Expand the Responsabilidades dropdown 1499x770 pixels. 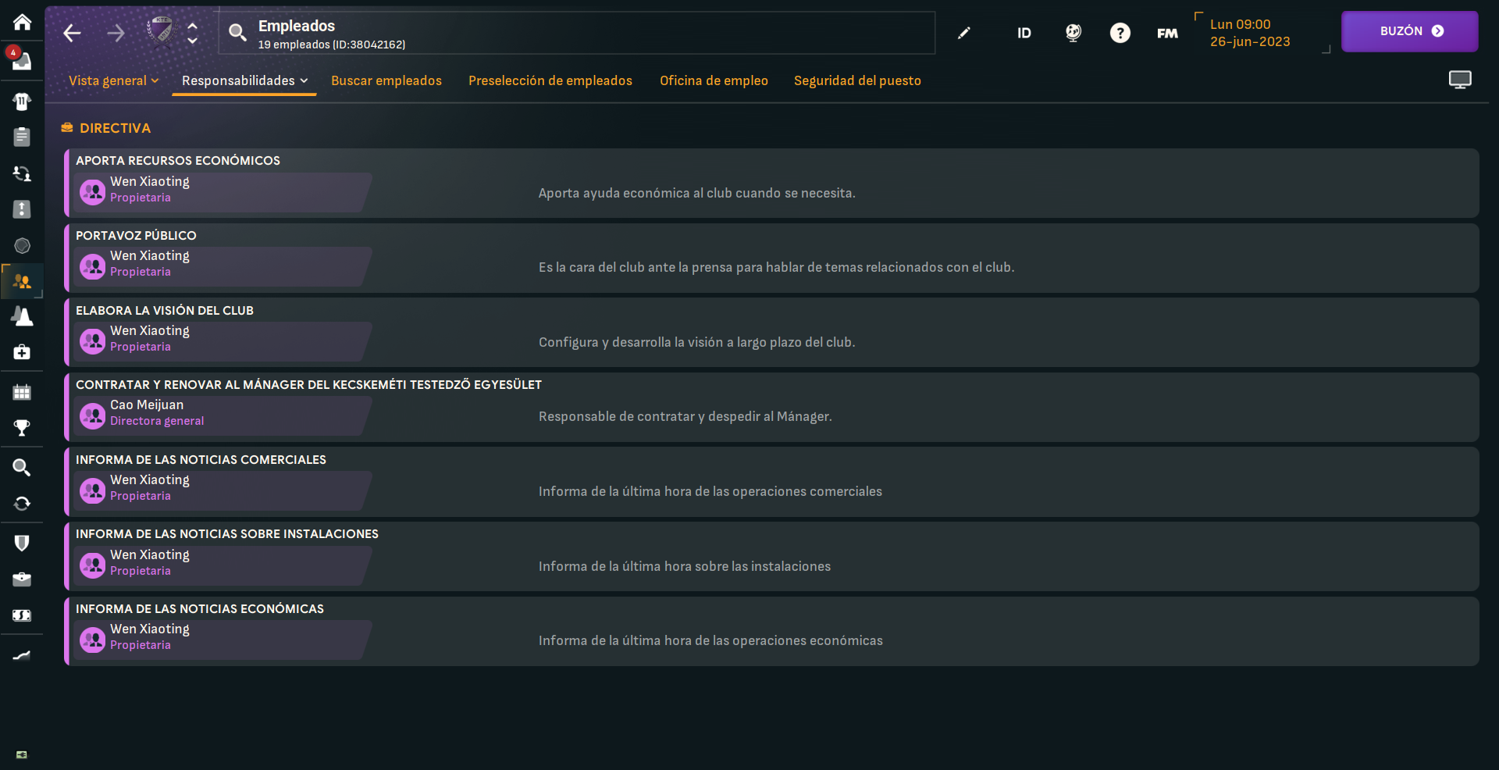[x=244, y=80]
